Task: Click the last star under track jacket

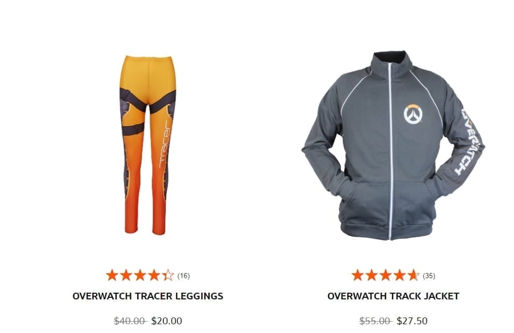Action: (413, 276)
